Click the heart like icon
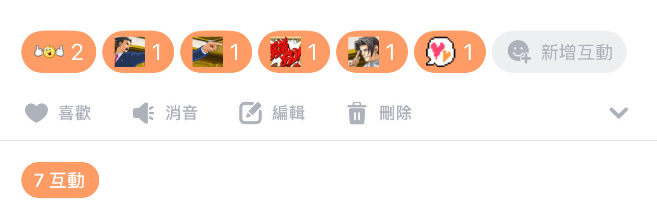This screenshot has width=657, height=209. coord(37,113)
